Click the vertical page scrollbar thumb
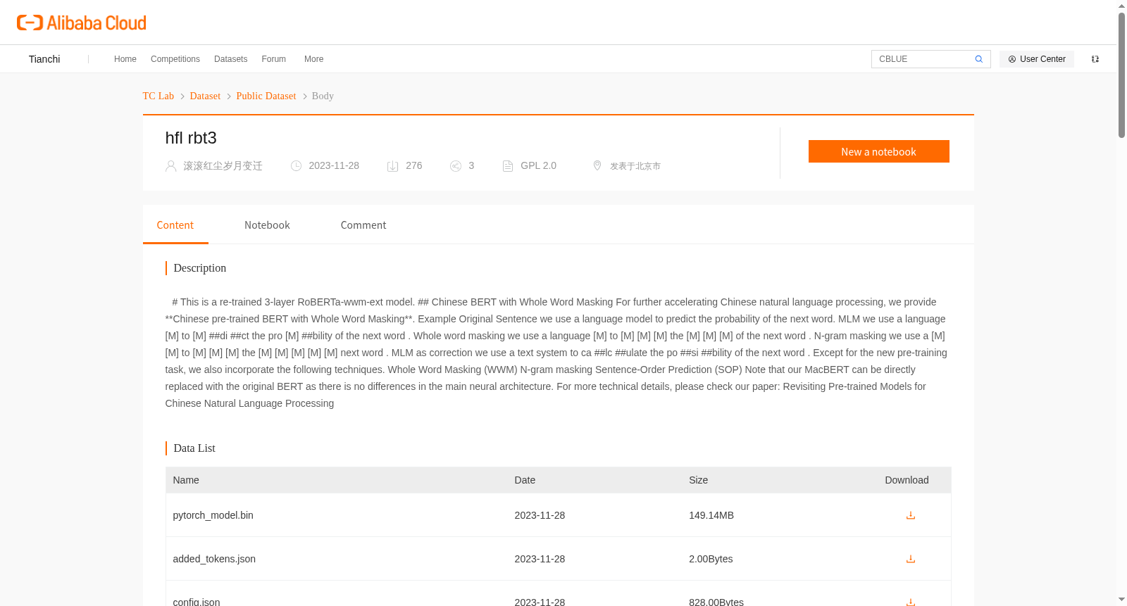 coord(1121,75)
